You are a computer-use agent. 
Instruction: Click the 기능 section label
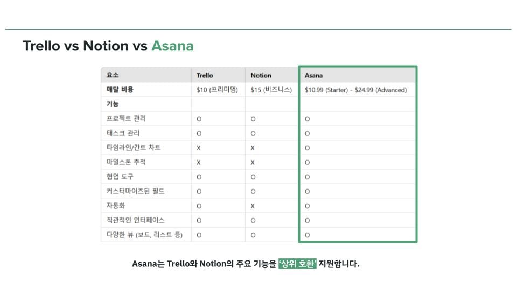coord(113,104)
